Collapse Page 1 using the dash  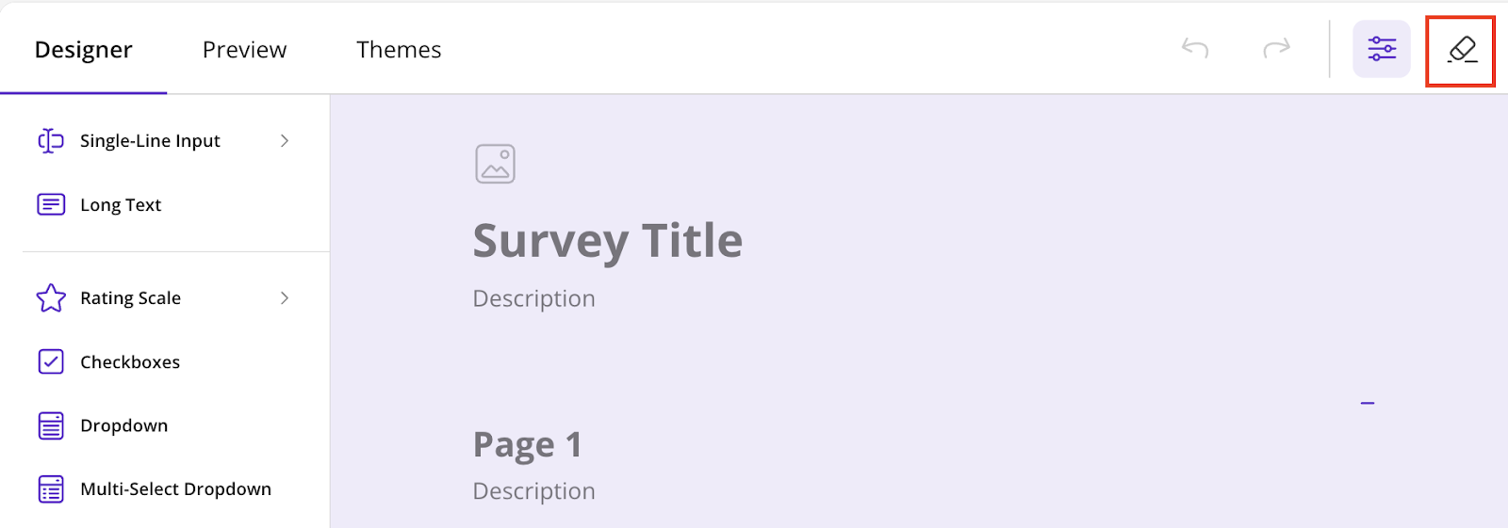point(1368,403)
